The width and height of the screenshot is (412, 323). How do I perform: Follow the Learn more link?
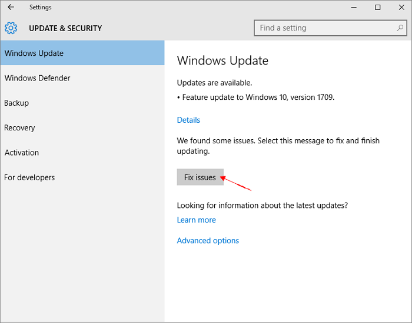tap(197, 220)
